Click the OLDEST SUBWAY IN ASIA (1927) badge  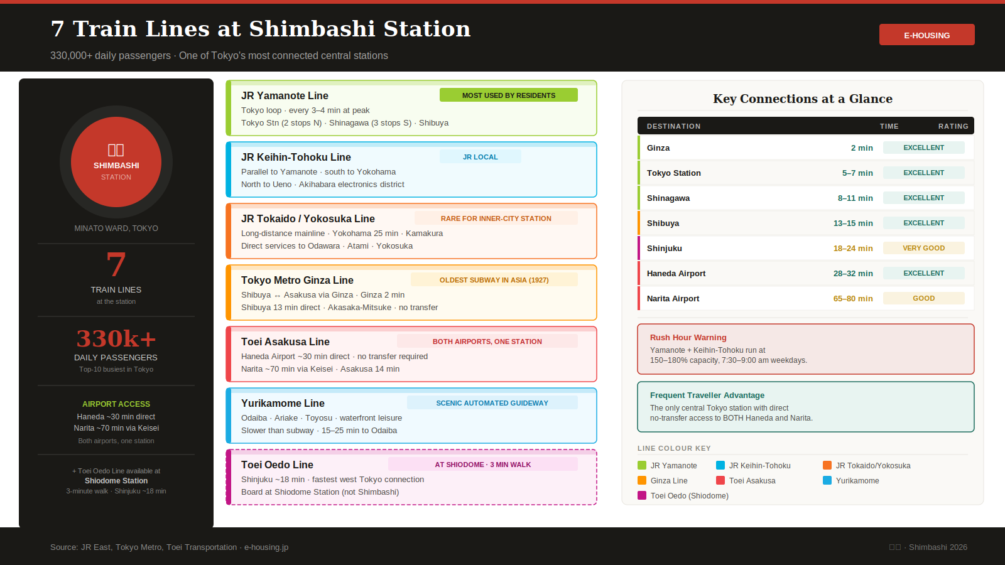coord(494,280)
